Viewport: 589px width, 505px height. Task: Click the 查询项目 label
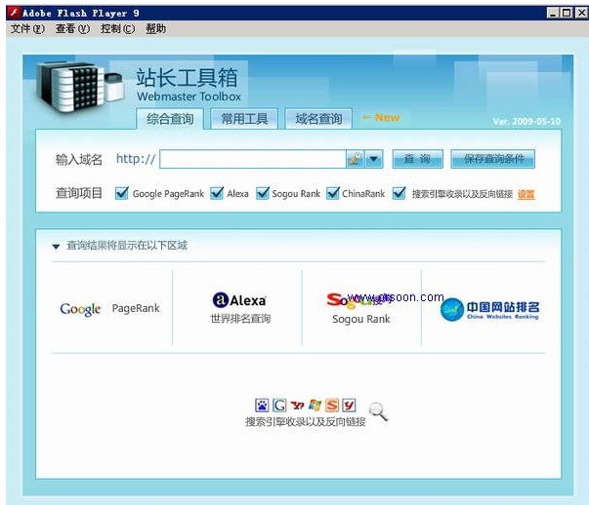point(79,193)
